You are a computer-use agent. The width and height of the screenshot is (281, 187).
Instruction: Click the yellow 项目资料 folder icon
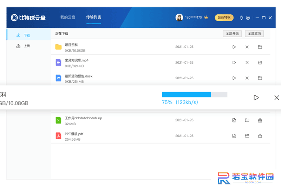click(x=58, y=47)
